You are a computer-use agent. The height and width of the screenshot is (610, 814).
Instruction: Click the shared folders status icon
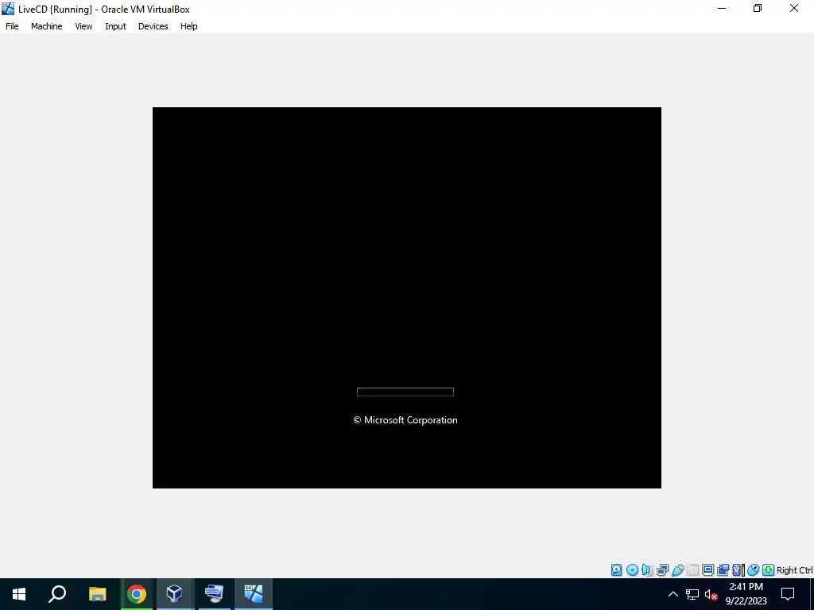coord(692,570)
